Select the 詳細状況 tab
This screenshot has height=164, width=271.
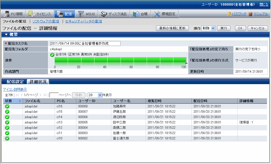[38, 82]
